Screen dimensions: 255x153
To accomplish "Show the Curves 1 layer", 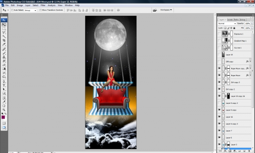I will click(219, 48).
